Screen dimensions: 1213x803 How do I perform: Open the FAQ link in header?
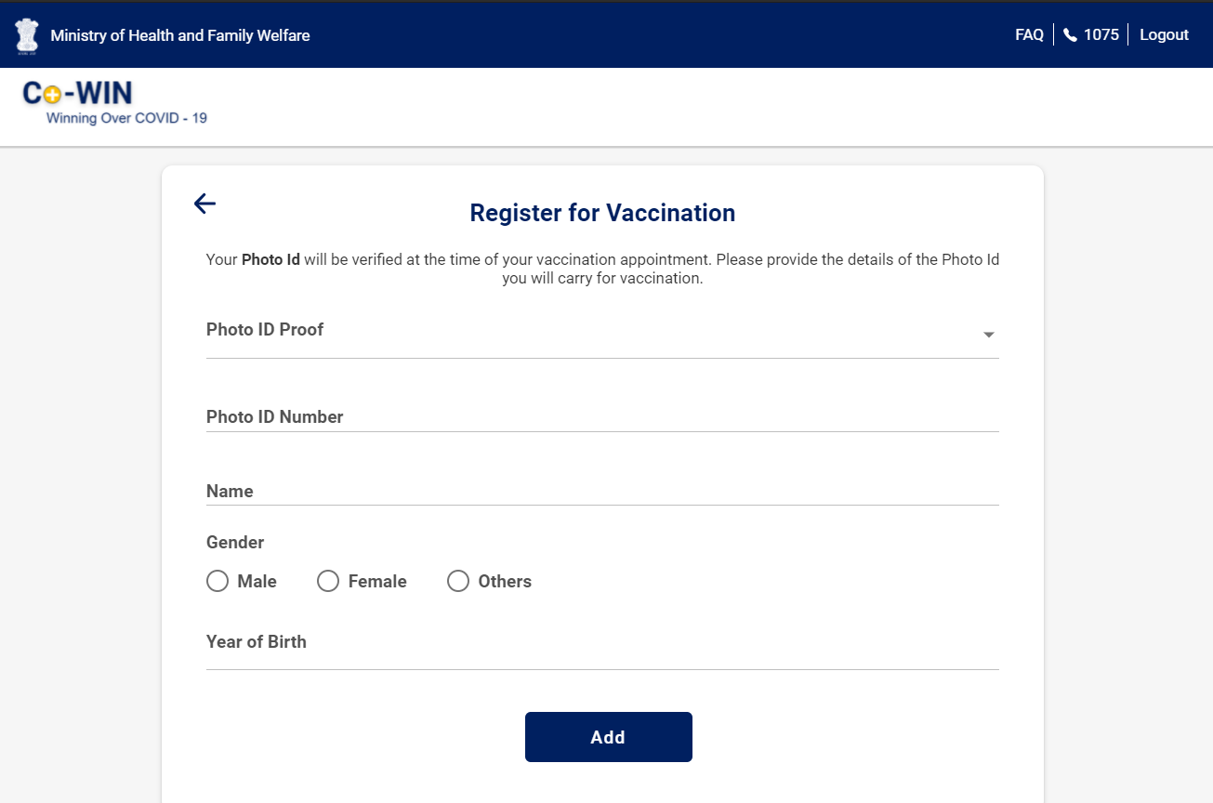coord(1029,35)
